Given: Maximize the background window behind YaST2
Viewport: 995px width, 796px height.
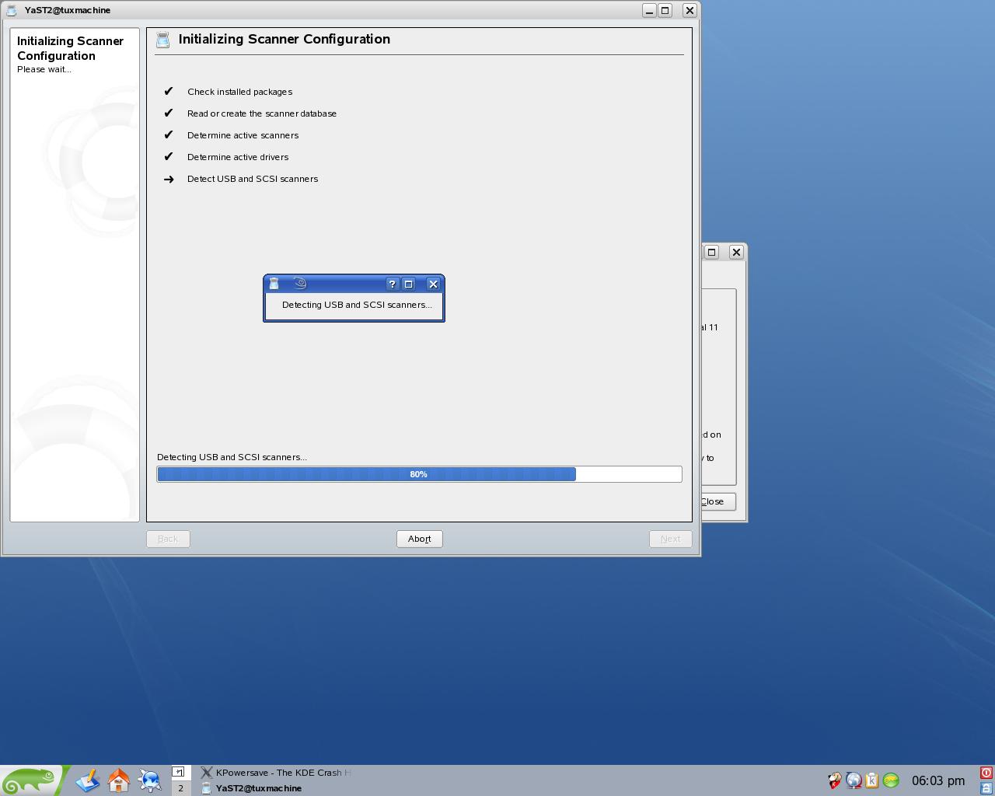Looking at the screenshot, I should point(711,252).
